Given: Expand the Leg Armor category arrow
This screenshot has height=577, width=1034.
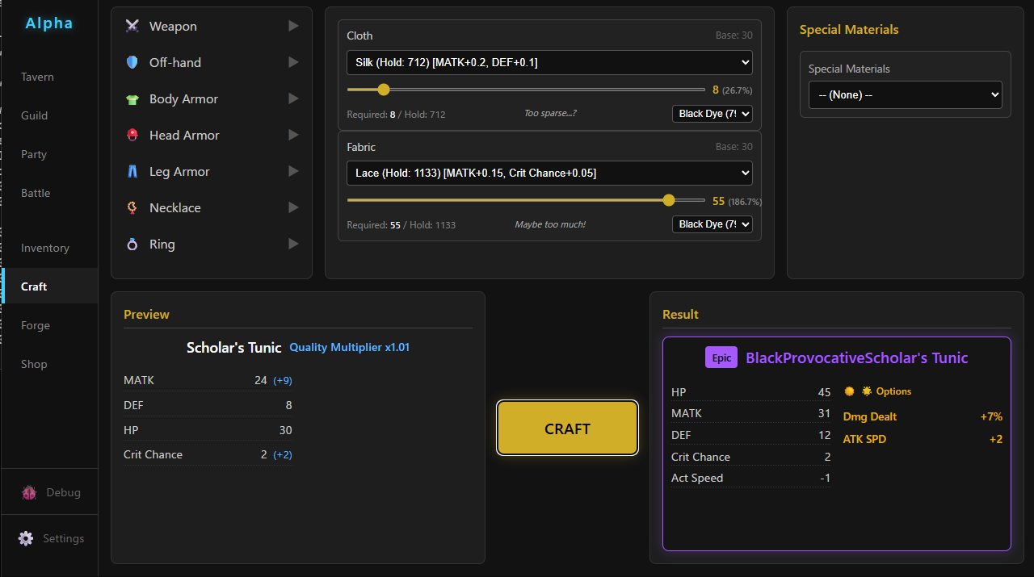Looking at the screenshot, I should tap(293, 171).
